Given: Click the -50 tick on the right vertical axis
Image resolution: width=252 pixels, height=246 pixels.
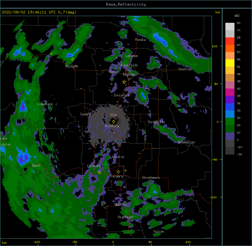Looking at the screenshot, I should coord(215,160).
